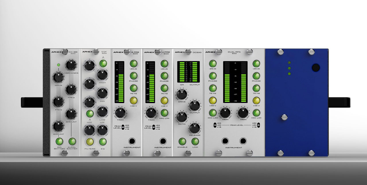
Task: Click the top green LED on blue panel
Action: (x=289, y=63)
